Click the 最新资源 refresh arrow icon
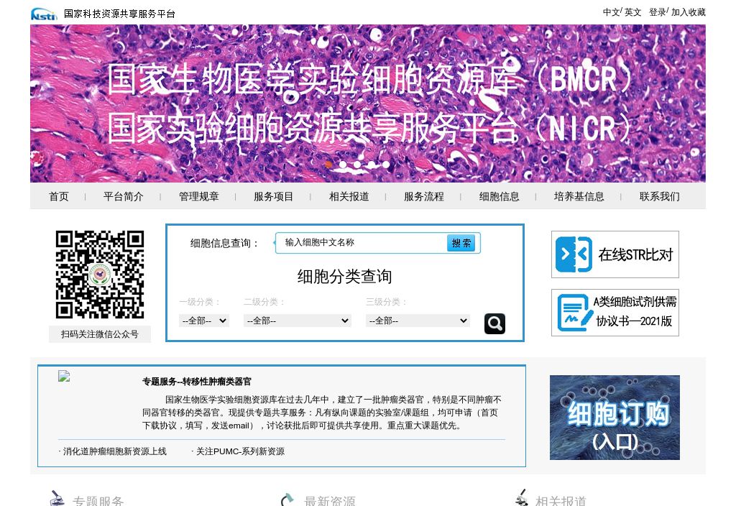736x506 pixels. coord(287,497)
